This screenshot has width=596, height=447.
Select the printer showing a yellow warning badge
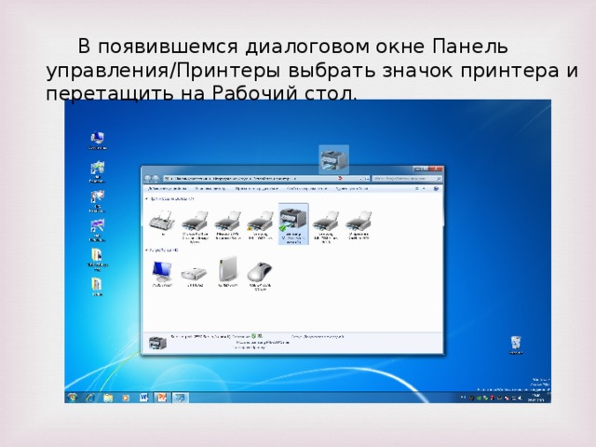[x=261, y=225]
